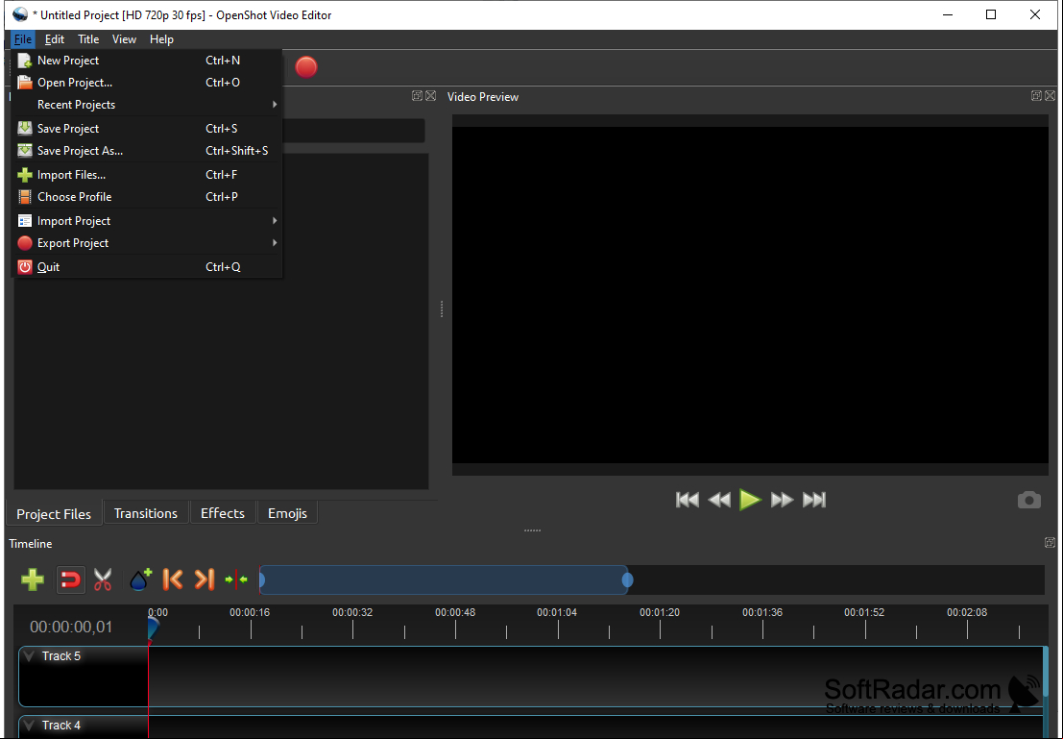1063x739 pixels.
Task: Click the Import Project icon
Action: click(25, 221)
